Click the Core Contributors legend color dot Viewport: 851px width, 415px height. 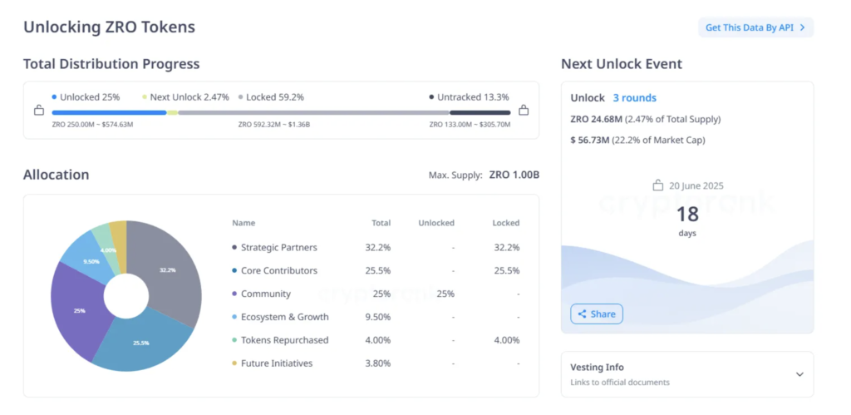click(234, 270)
